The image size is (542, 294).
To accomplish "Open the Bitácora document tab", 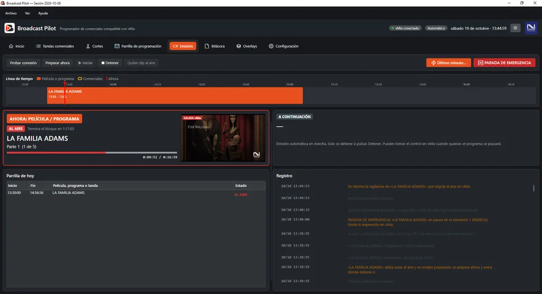I will [x=215, y=46].
